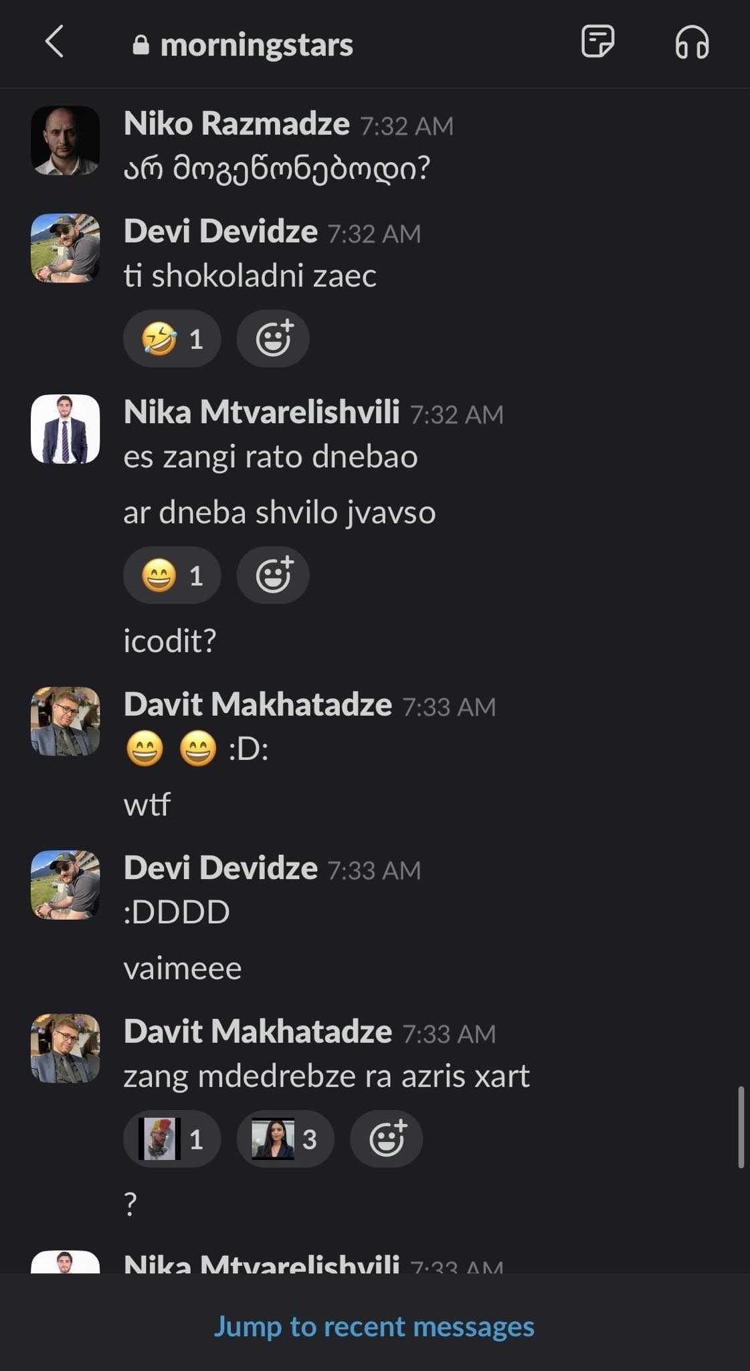The image size is (750, 1371).
Task: Tap the back arrow icon
Action: click(x=54, y=42)
